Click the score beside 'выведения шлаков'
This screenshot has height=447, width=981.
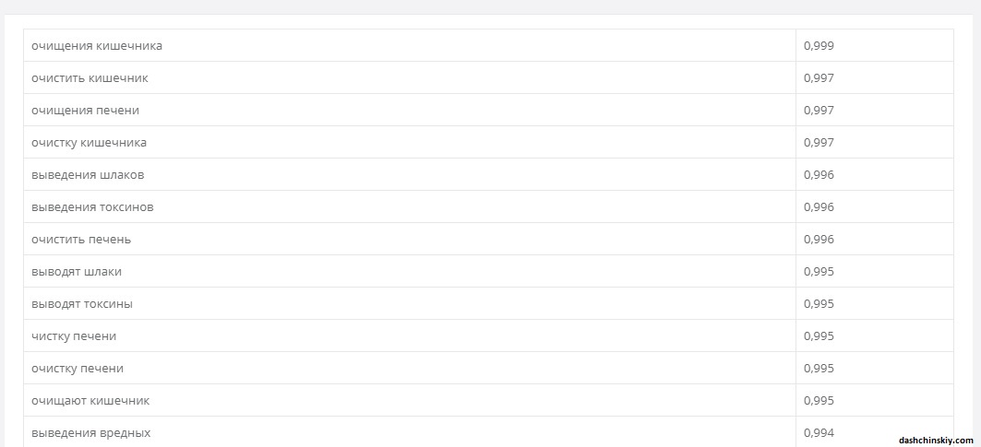819,175
